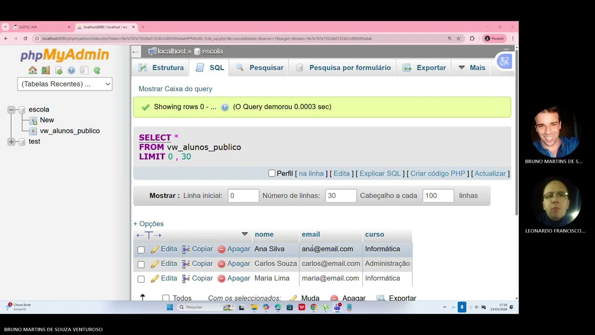Open the Estrutura tab
595x335 pixels.
point(161,68)
